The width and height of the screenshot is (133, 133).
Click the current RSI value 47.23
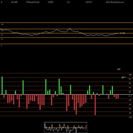pyautogui.click(x=122, y=33)
